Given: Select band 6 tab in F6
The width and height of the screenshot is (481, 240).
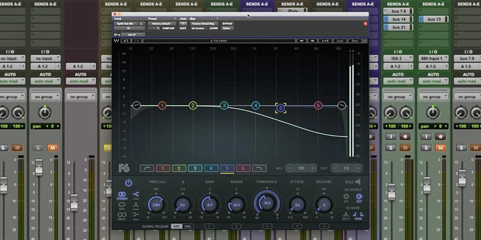Looking at the screenshot, I should [243, 168].
